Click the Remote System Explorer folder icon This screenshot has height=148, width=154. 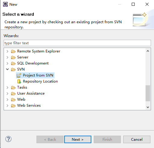coord(13,51)
